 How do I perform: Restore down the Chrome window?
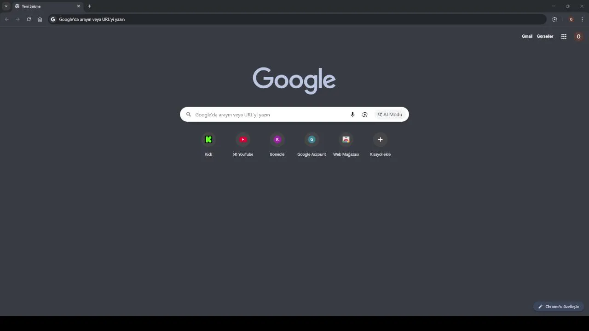[567, 6]
